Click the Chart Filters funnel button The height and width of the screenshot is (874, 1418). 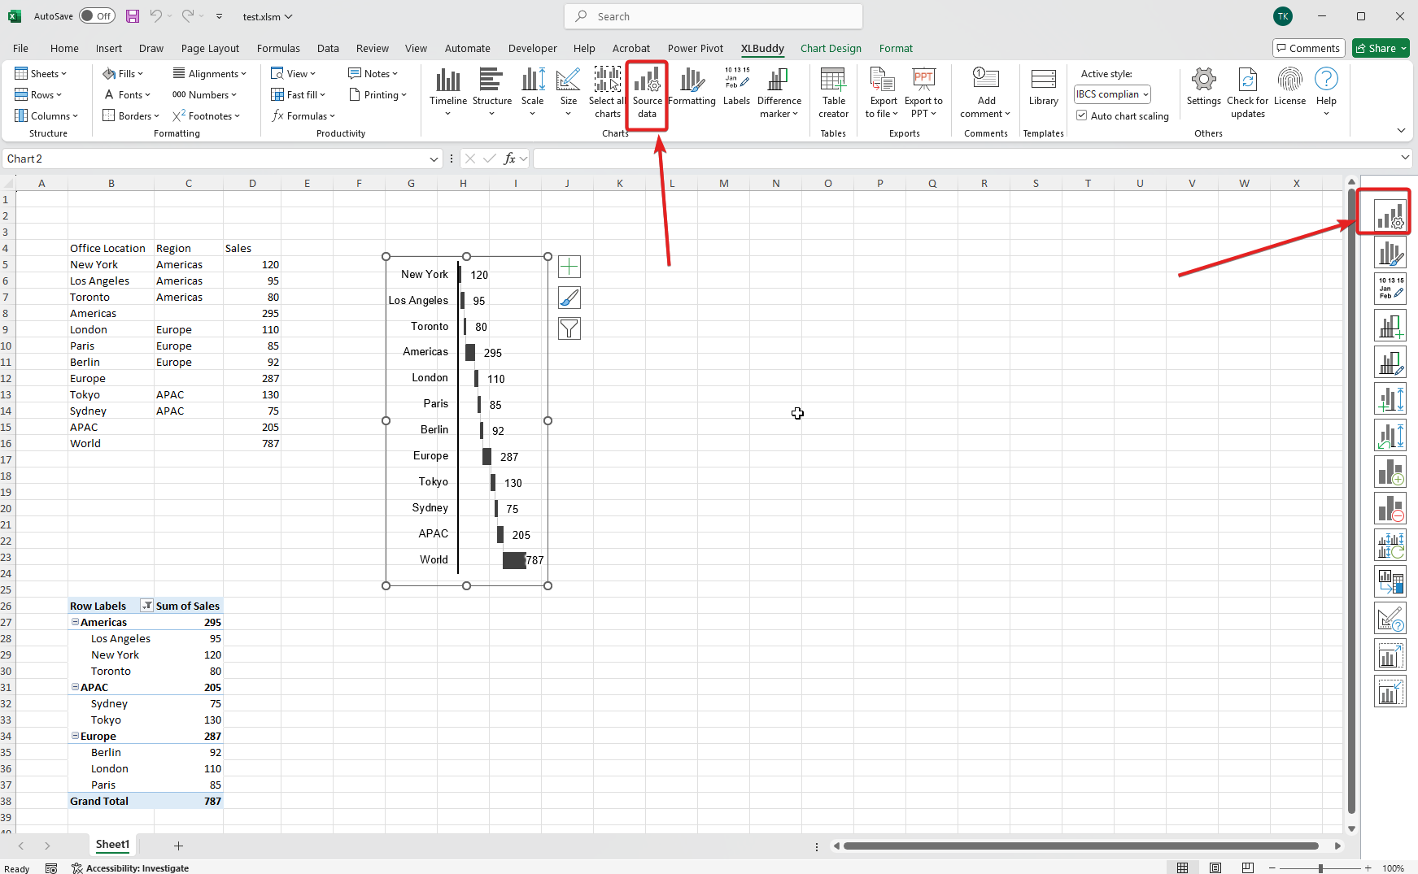(569, 328)
